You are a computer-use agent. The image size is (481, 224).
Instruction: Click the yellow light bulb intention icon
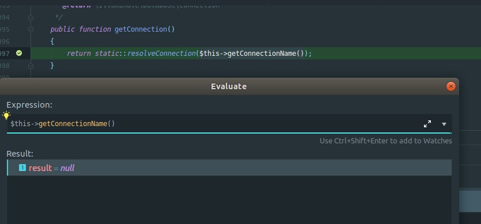pos(6,115)
